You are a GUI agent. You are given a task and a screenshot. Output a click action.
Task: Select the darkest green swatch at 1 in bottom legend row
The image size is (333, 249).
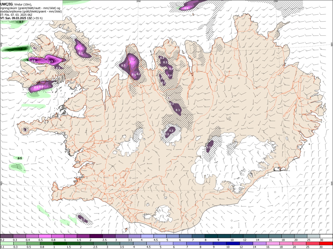click(x=60, y=244)
